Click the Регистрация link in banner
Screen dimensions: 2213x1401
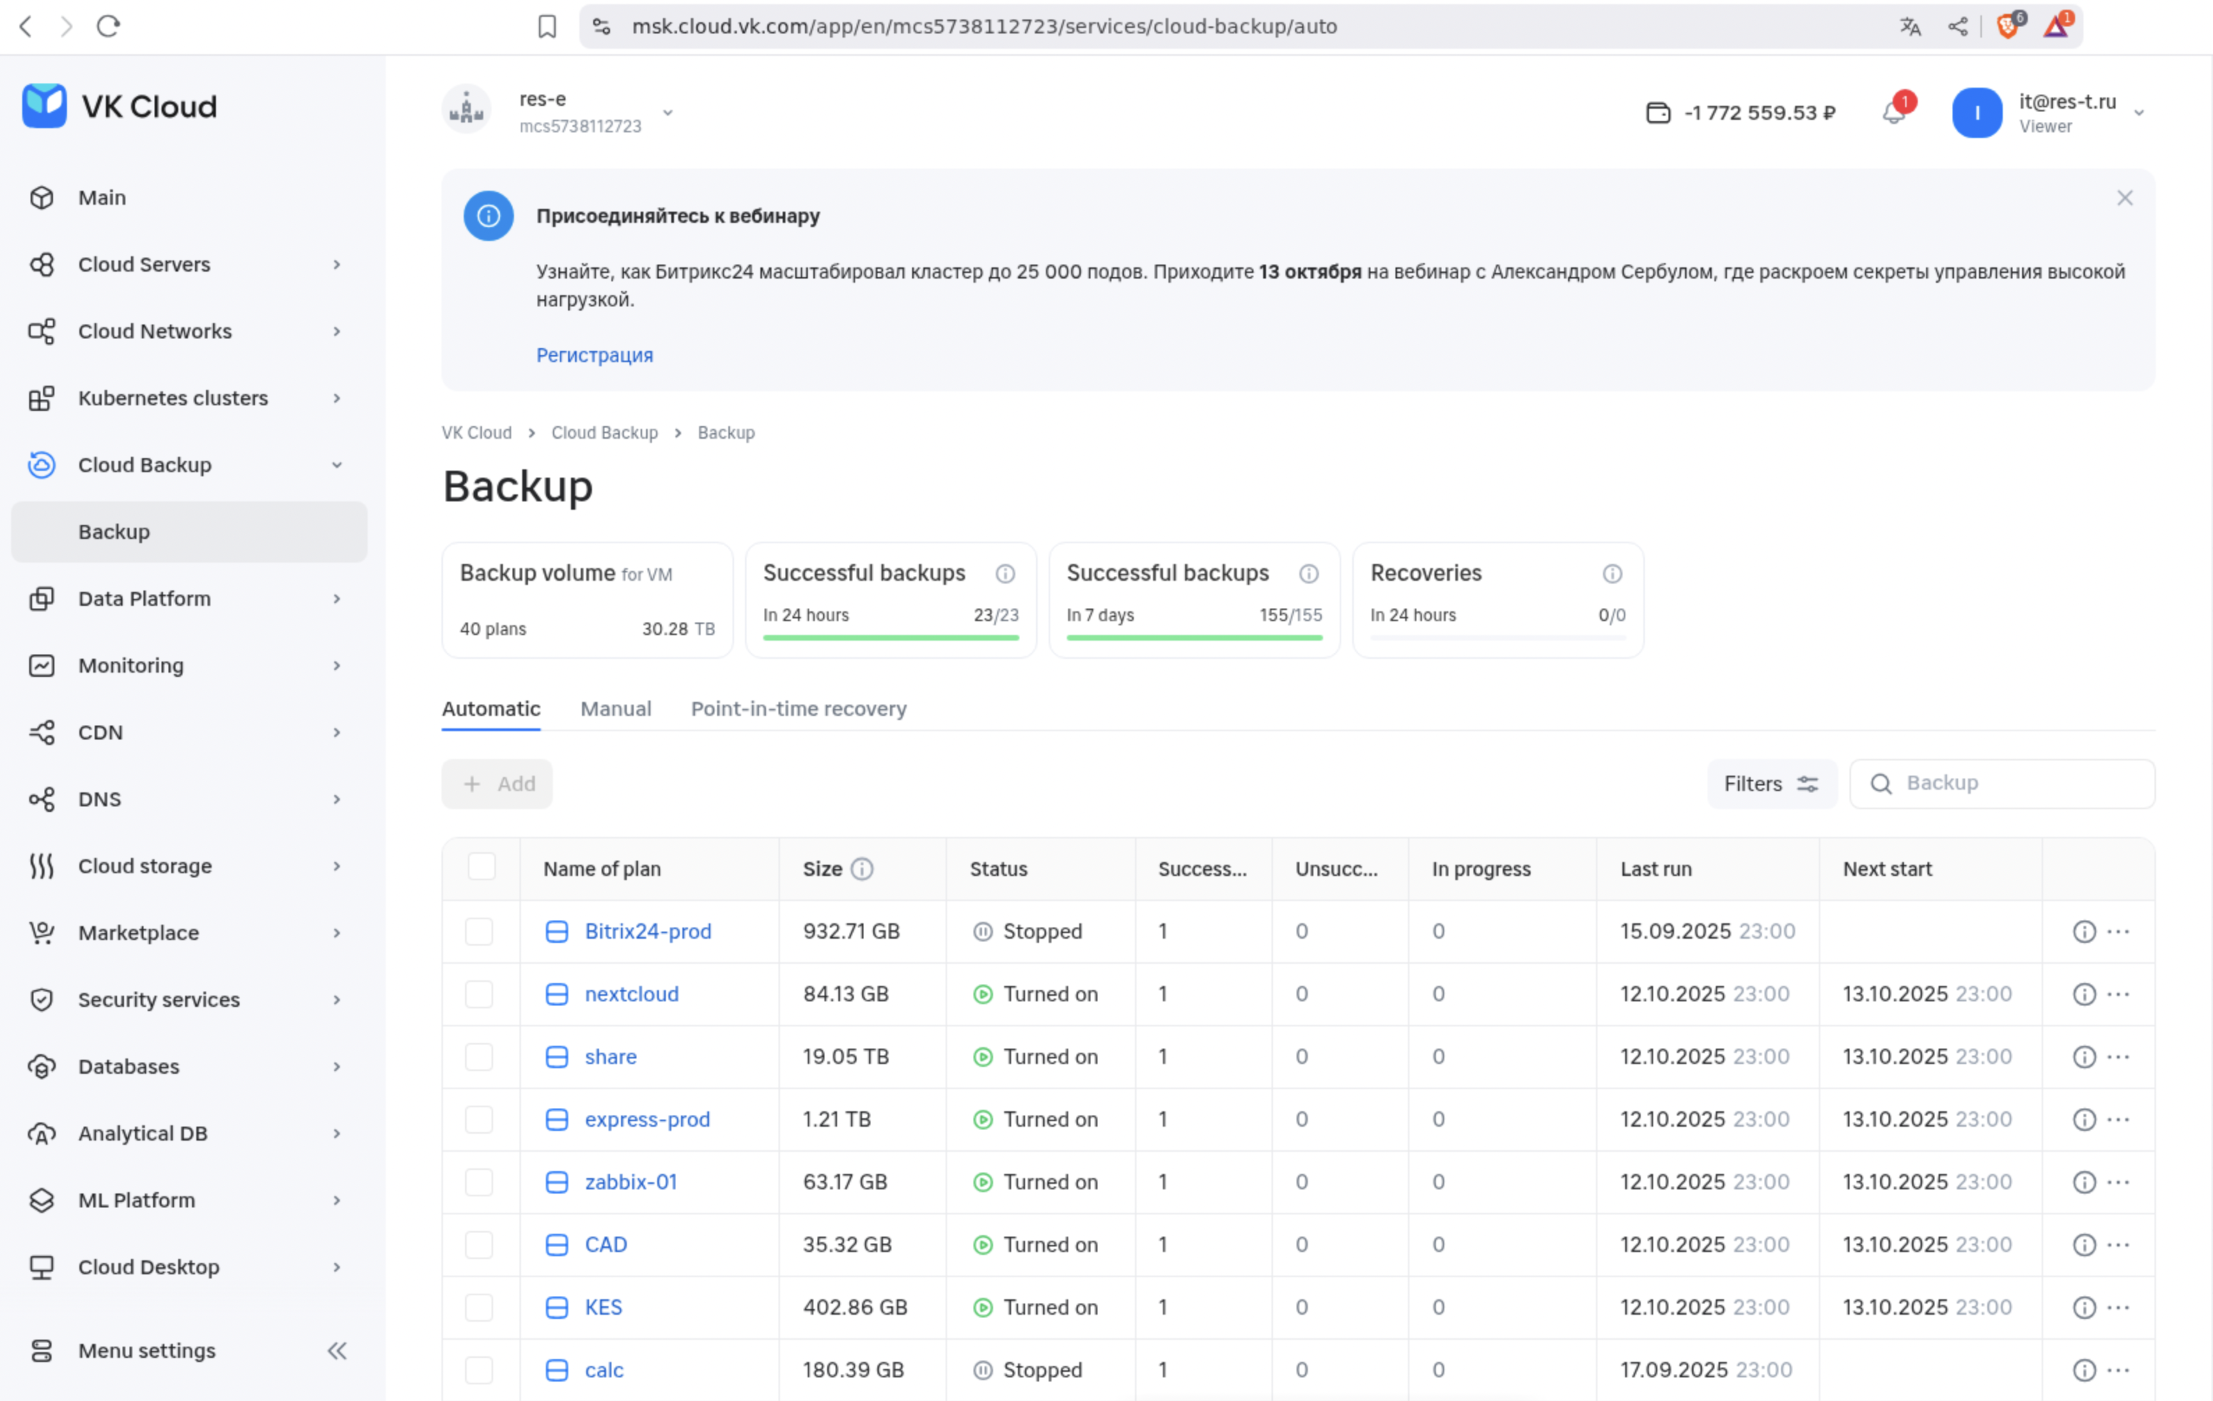pyautogui.click(x=595, y=354)
